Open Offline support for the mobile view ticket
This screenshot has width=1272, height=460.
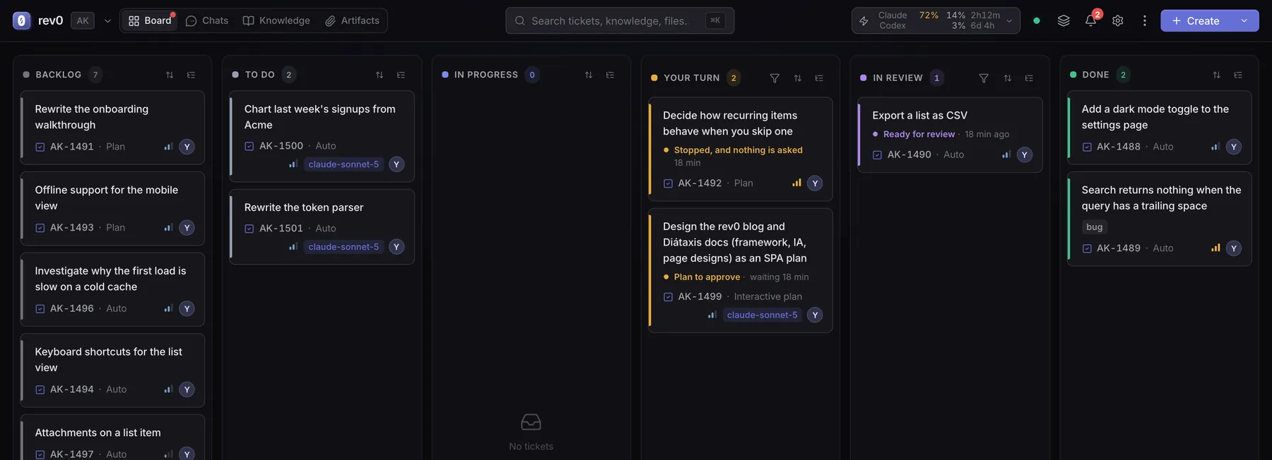click(112, 208)
